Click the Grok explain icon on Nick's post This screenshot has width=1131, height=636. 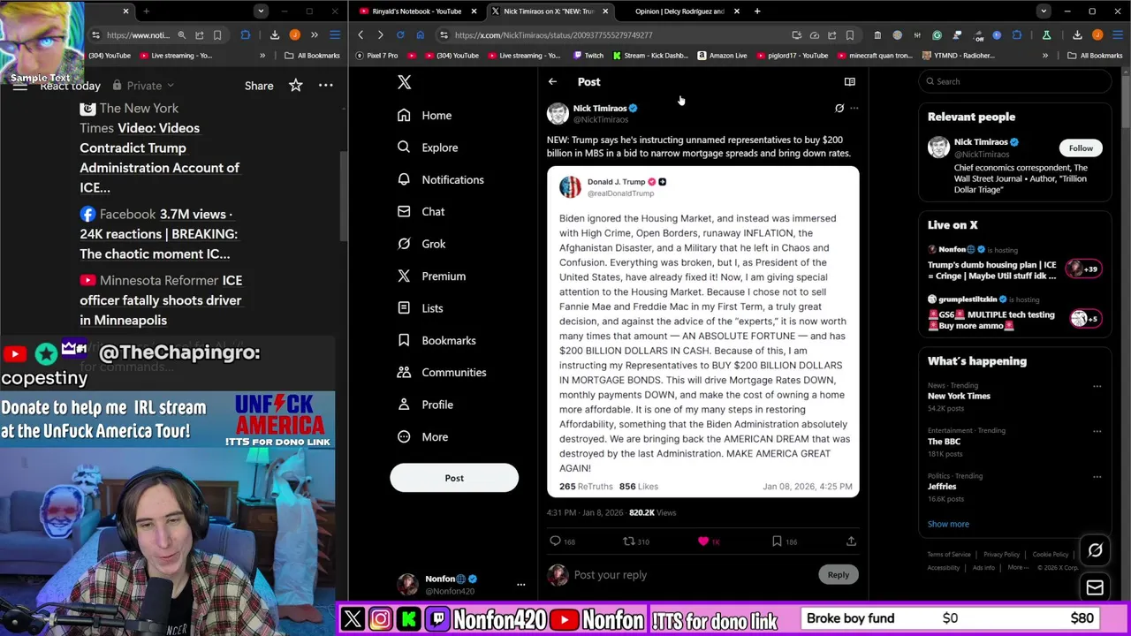point(839,108)
